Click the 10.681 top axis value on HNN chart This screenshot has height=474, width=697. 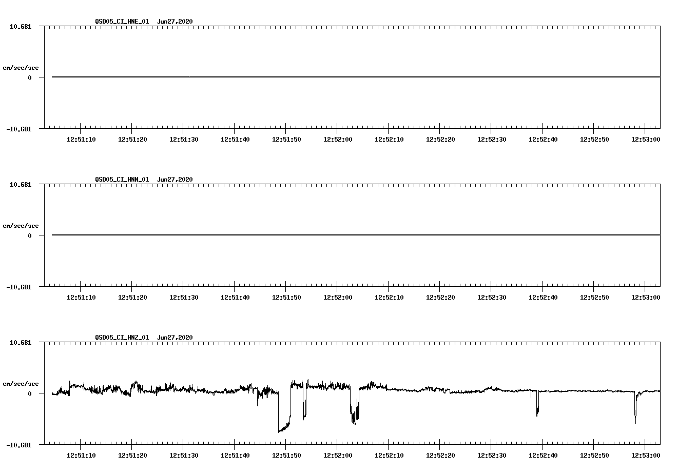[x=21, y=184]
